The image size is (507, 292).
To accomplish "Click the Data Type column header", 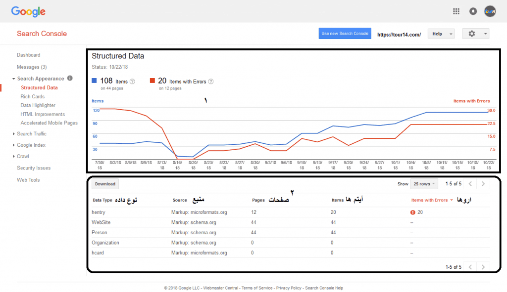I will (102, 200).
